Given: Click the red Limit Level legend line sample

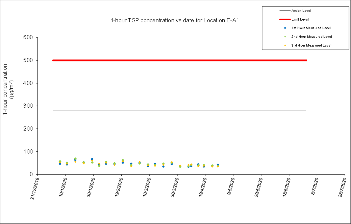Looking at the screenshot, I should [285, 20].
